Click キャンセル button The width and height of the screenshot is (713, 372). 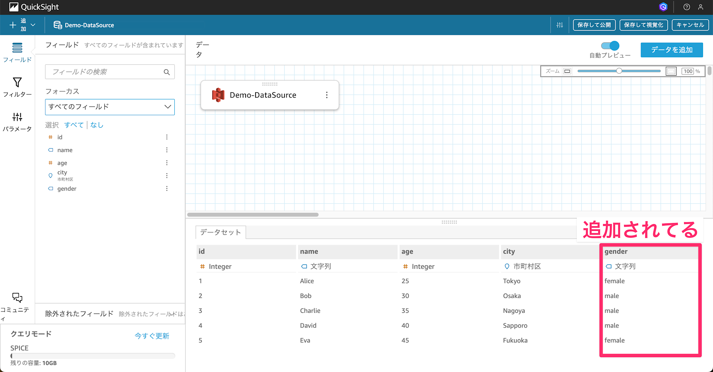(x=690, y=25)
